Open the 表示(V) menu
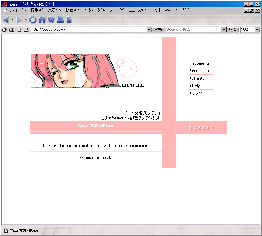Screen dimensions: 262x236 [x=54, y=10]
